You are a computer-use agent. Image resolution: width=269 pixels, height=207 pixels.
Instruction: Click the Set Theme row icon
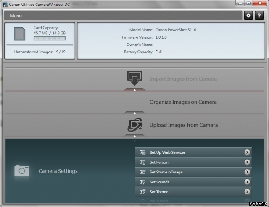142,191
